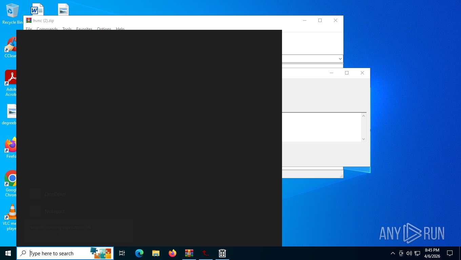Open File Explorer from the taskbar

pyautogui.click(x=156, y=253)
